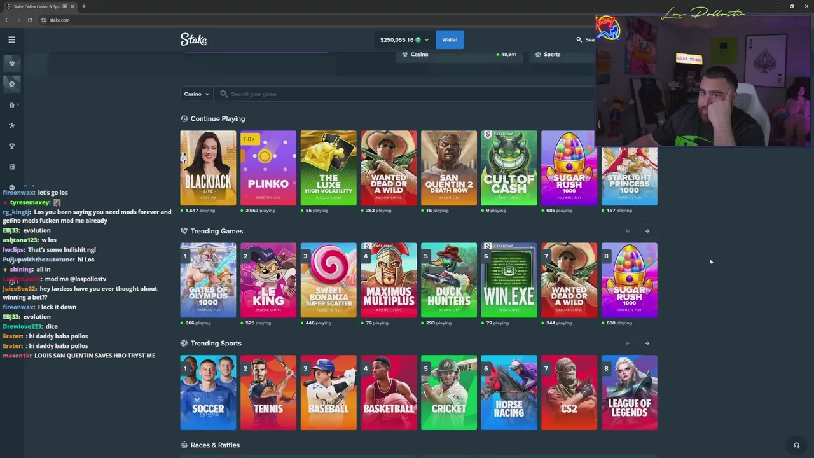814x458 pixels.
Task: Expand the promotions chevron in sidebar
Action: tap(18, 105)
